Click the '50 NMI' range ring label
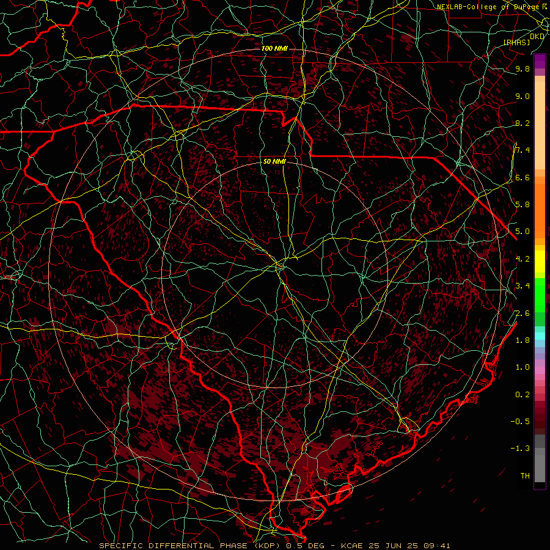This screenshot has height=550, width=550. (x=274, y=162)
